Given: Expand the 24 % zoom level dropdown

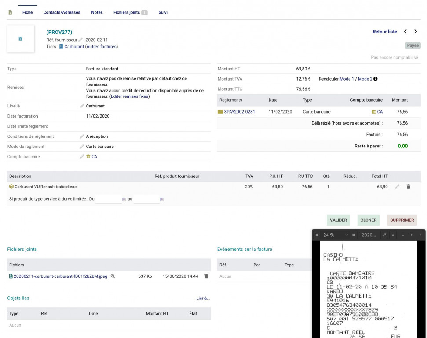Looking at the screenshot, I should [347, 235].
